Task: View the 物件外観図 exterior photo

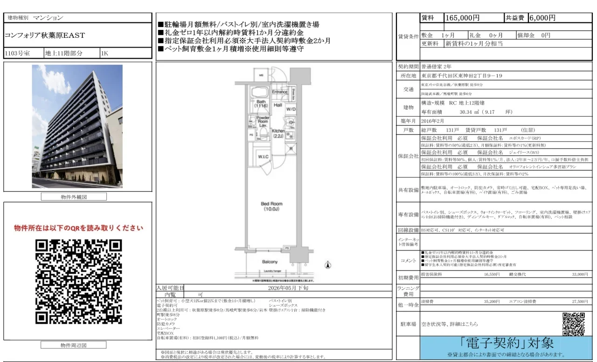Action: pyautogui.click(x=76, y=126)
